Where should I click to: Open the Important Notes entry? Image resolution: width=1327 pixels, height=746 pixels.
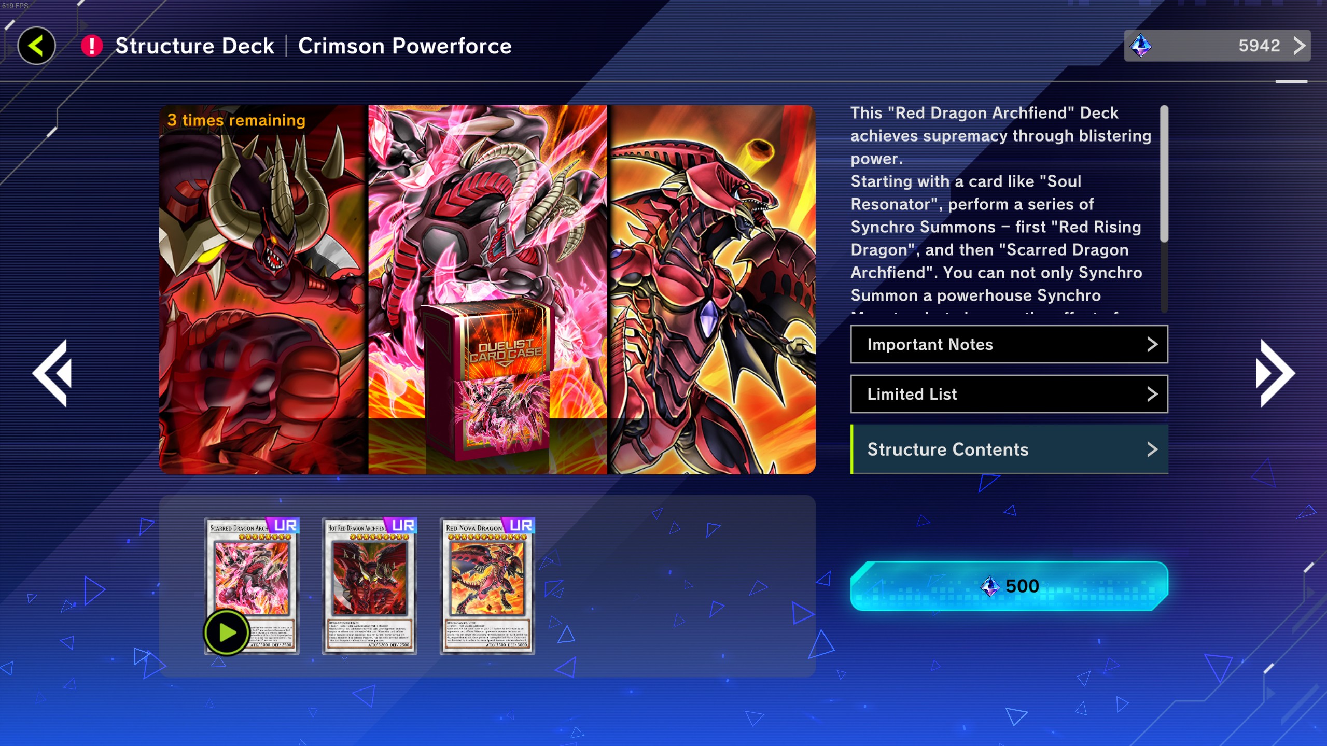[x=1009, y=344]
